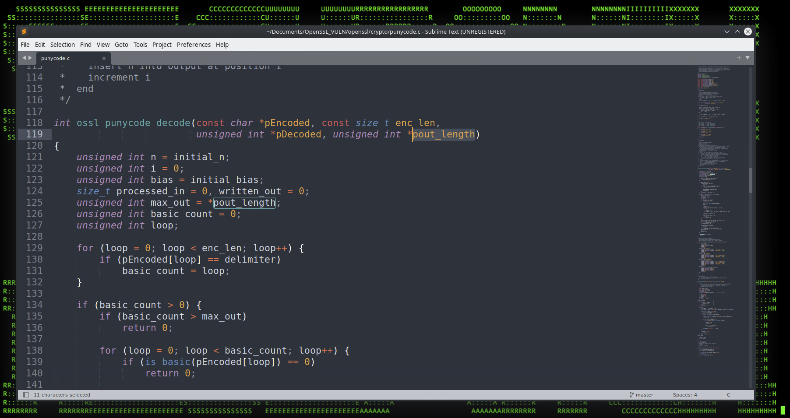Open the Goto menu
Viewport: 790px width, 418px height.
click(x=121, y=45)
